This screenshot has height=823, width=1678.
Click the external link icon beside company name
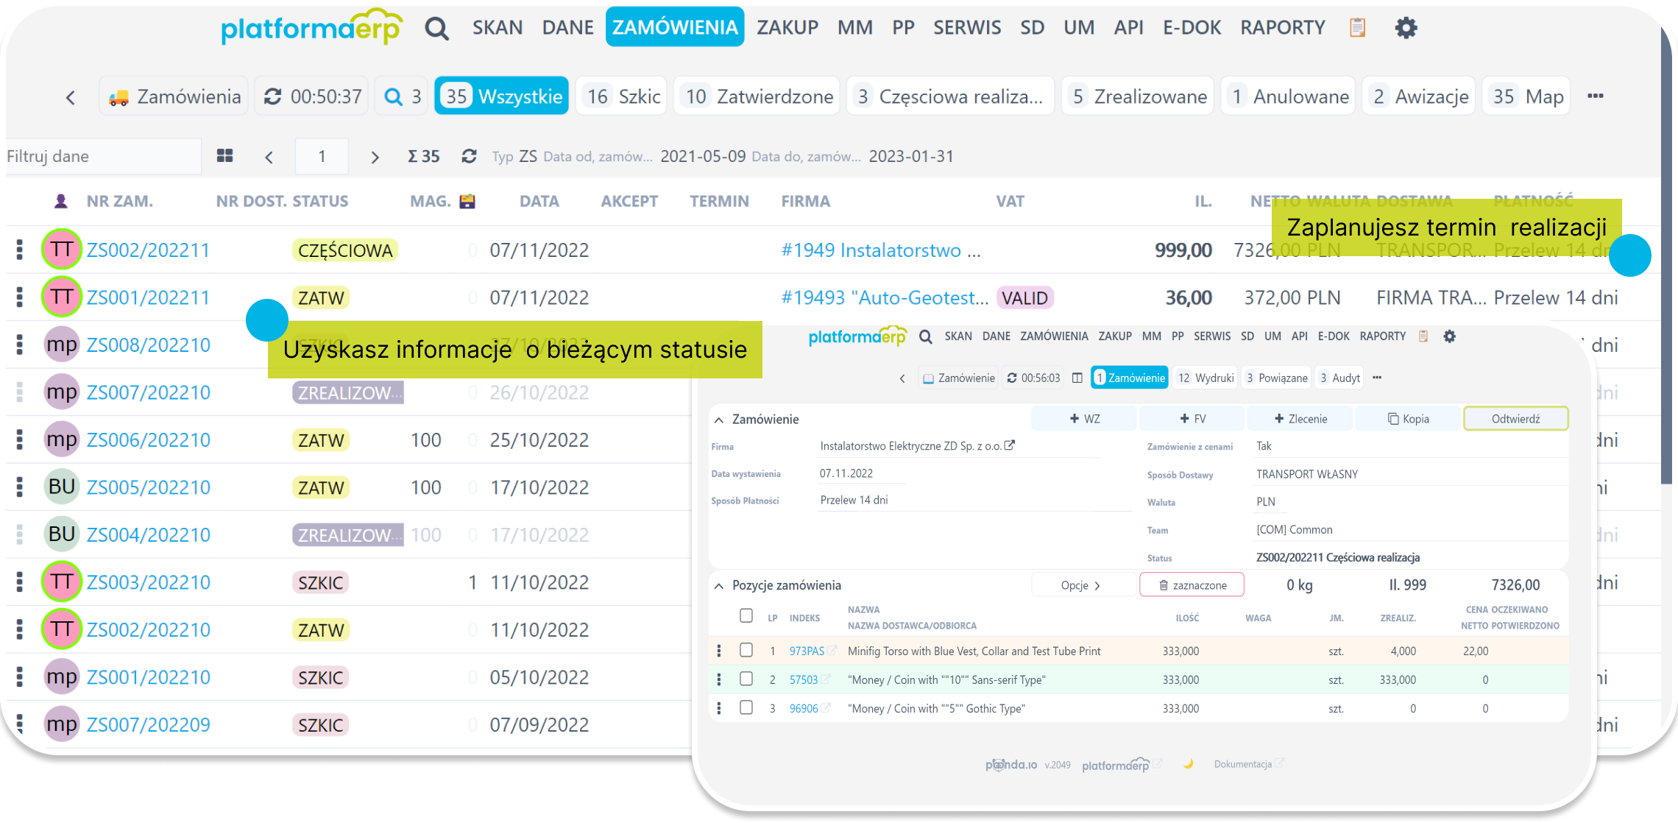[x=1010, y=445]
